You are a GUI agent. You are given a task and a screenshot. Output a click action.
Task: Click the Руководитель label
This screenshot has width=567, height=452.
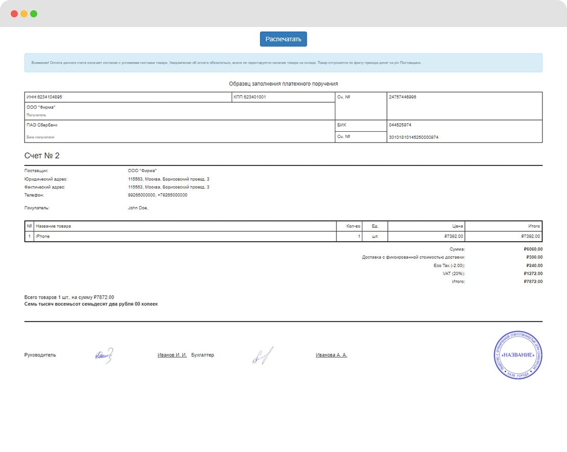click(x=40, y=355)
